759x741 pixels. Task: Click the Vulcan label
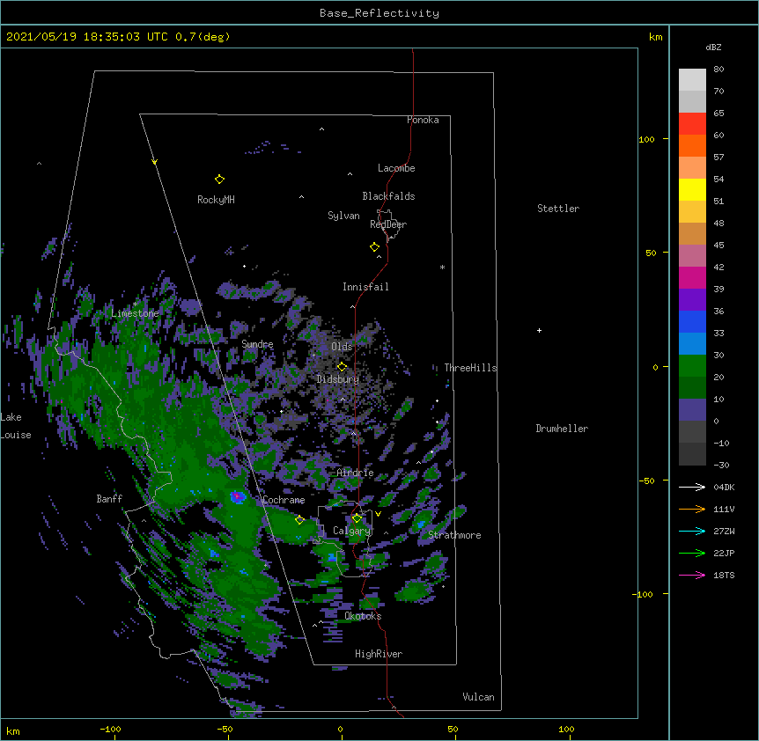(x=478, y=697)
